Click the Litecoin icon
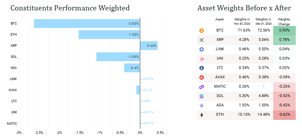Image resolution: width=302 pixels, height=140 pixels. coord(202,68)
